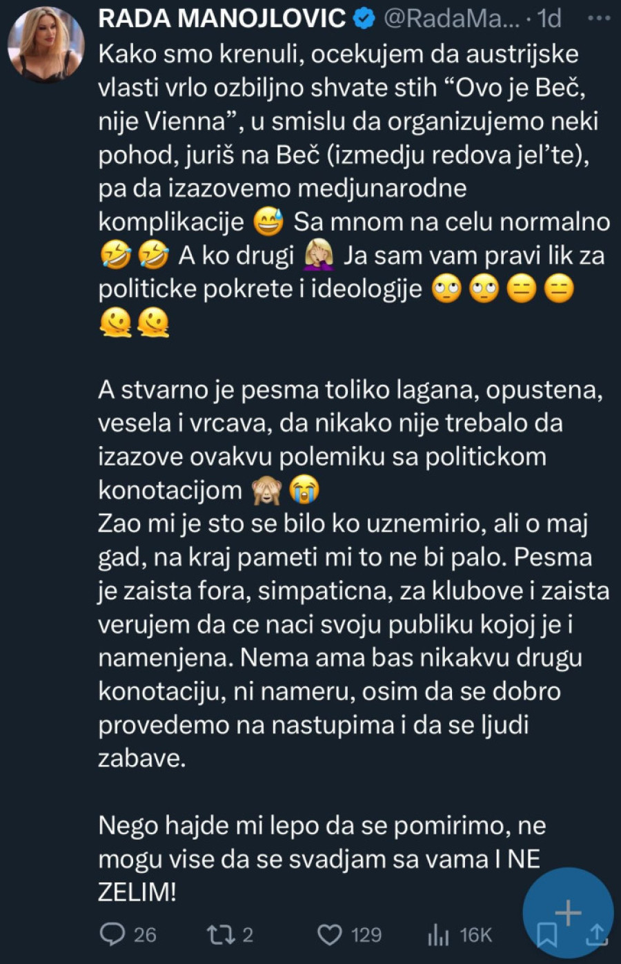The width and height of the screenshot is (621, 964).
Task: Click the @RadaMa... handle
Action: pos(451,19)
